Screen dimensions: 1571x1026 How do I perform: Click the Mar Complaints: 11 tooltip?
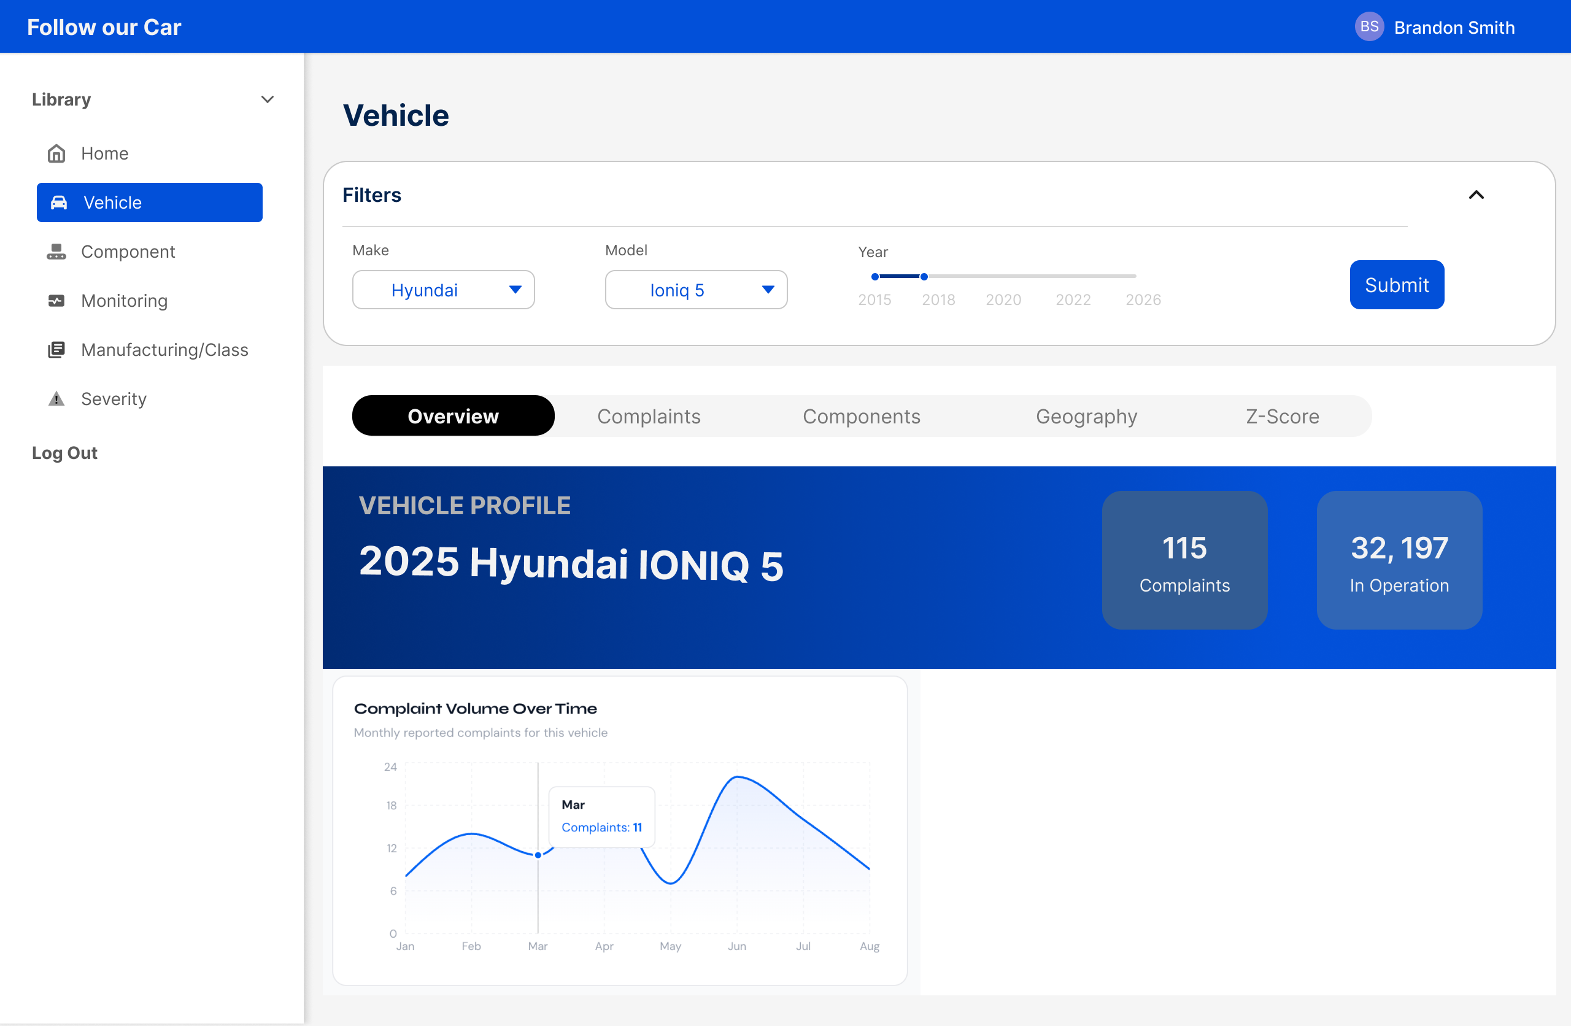click(x=601, y=816)
